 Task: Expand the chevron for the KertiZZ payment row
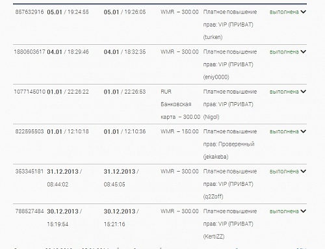coord(304,211)
